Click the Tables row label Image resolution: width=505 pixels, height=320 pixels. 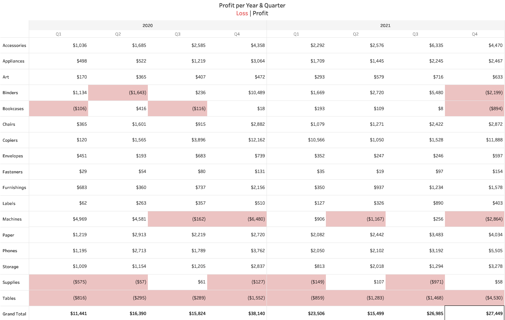click(9, 298)
